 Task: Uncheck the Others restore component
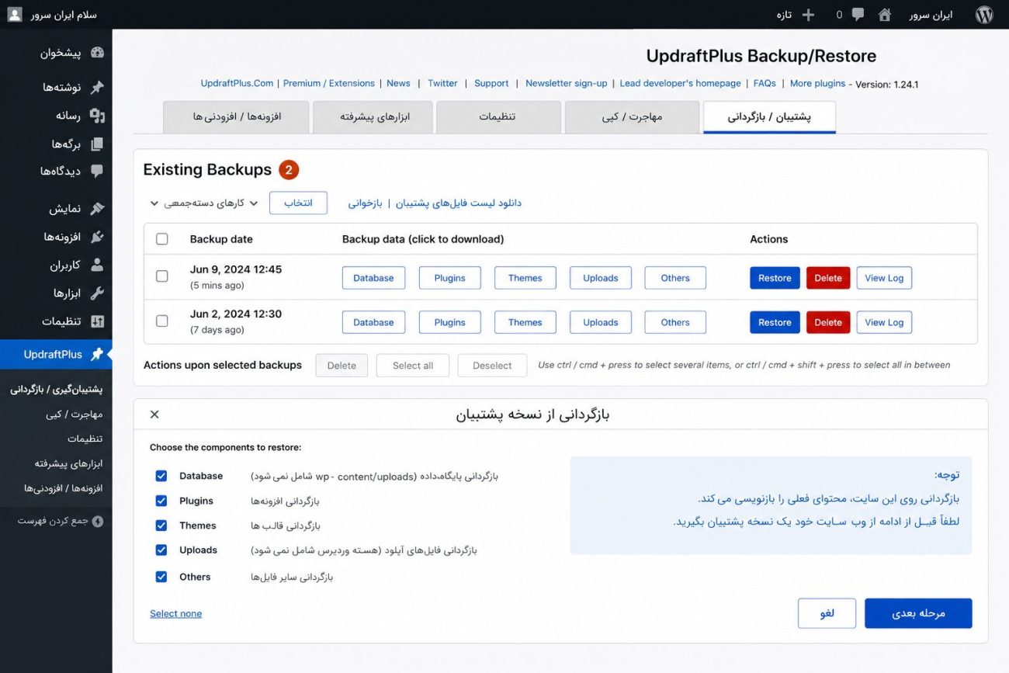(x=161, y=577)
